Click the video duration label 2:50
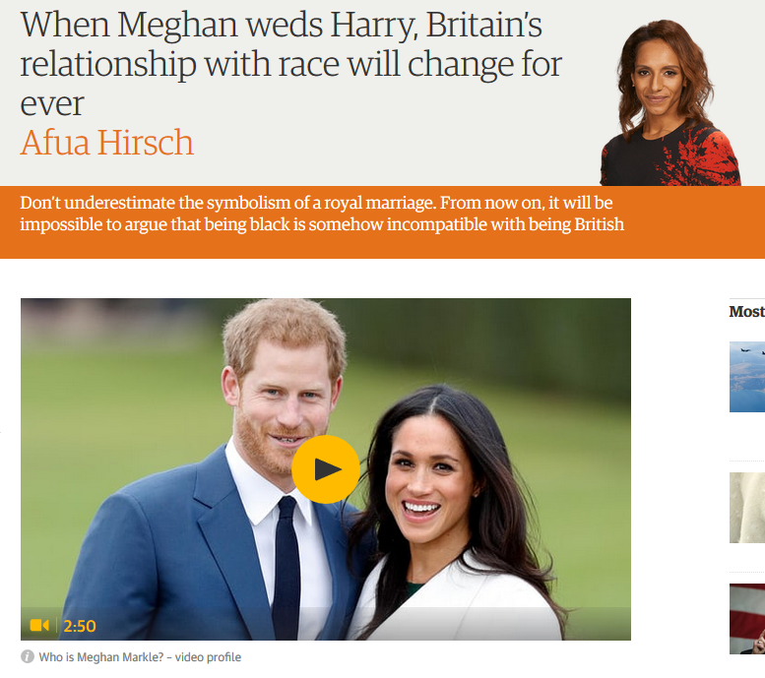765x678 pixels. pyautogui.click(x=80, y=626)
